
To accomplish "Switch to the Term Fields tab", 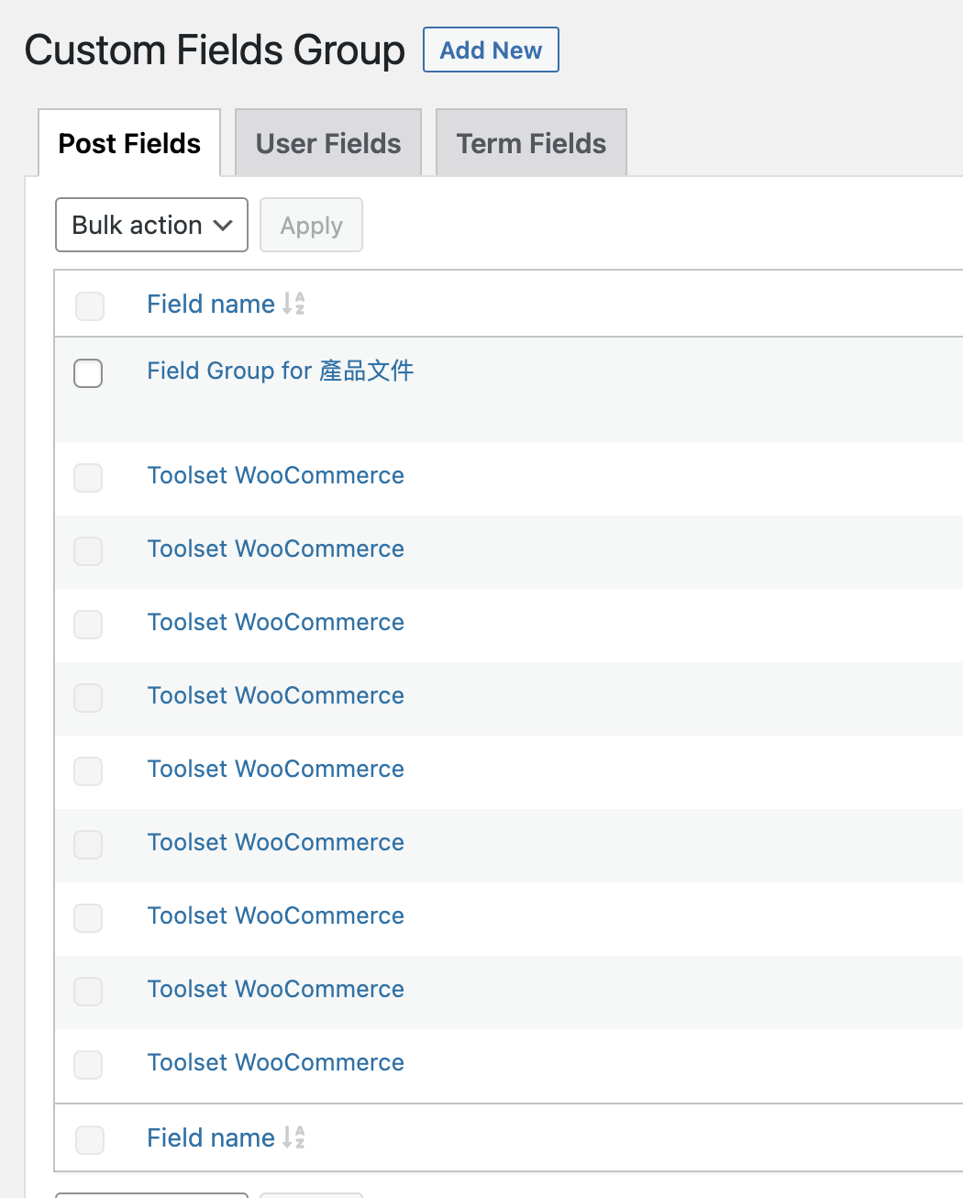I will coord(531,143).
